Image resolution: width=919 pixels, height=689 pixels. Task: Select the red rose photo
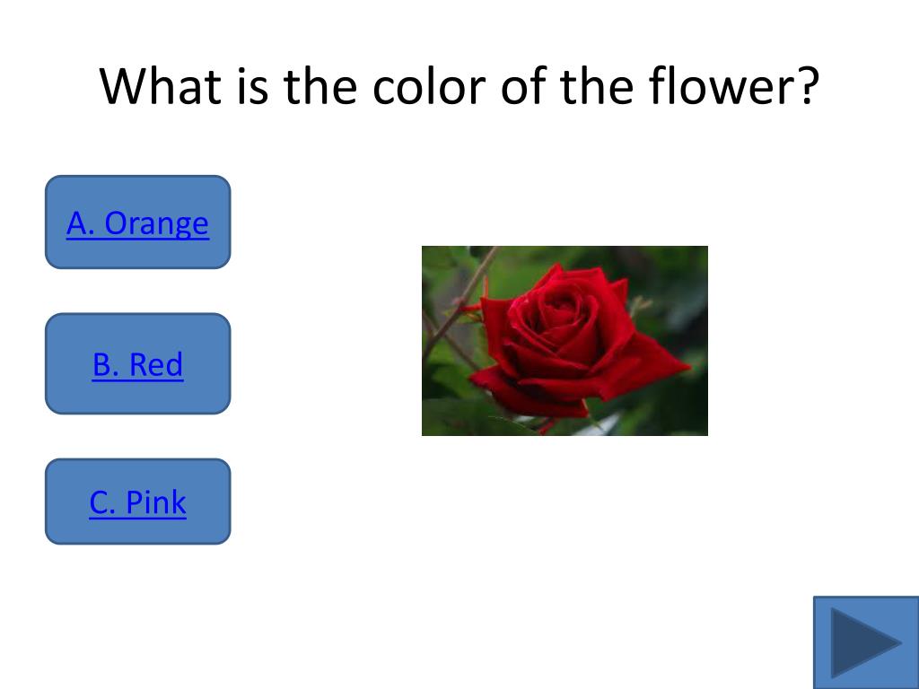pos(565,341)
